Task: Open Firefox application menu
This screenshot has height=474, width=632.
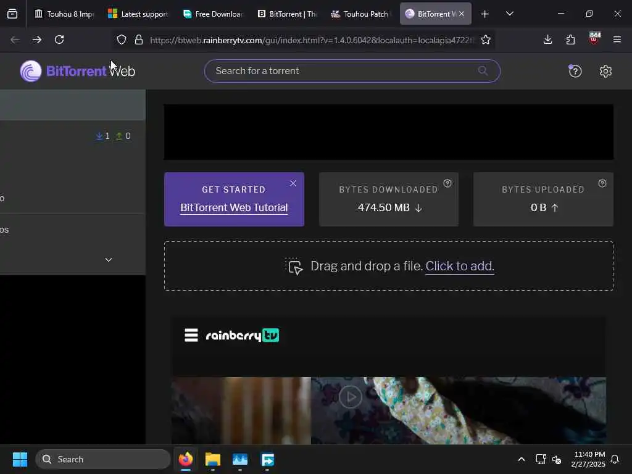Action: click(x=617, y=39)
